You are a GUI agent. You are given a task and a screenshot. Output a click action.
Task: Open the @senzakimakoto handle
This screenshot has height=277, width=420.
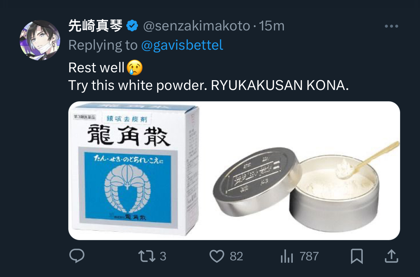197,26
